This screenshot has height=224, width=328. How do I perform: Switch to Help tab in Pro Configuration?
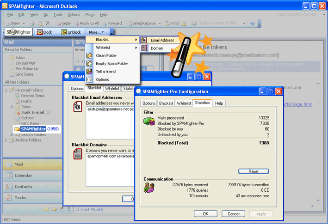coord(219,103)
